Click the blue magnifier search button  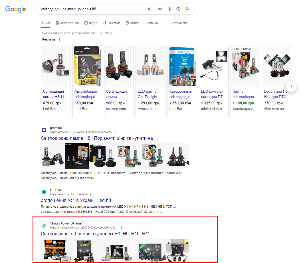[187, 9]
